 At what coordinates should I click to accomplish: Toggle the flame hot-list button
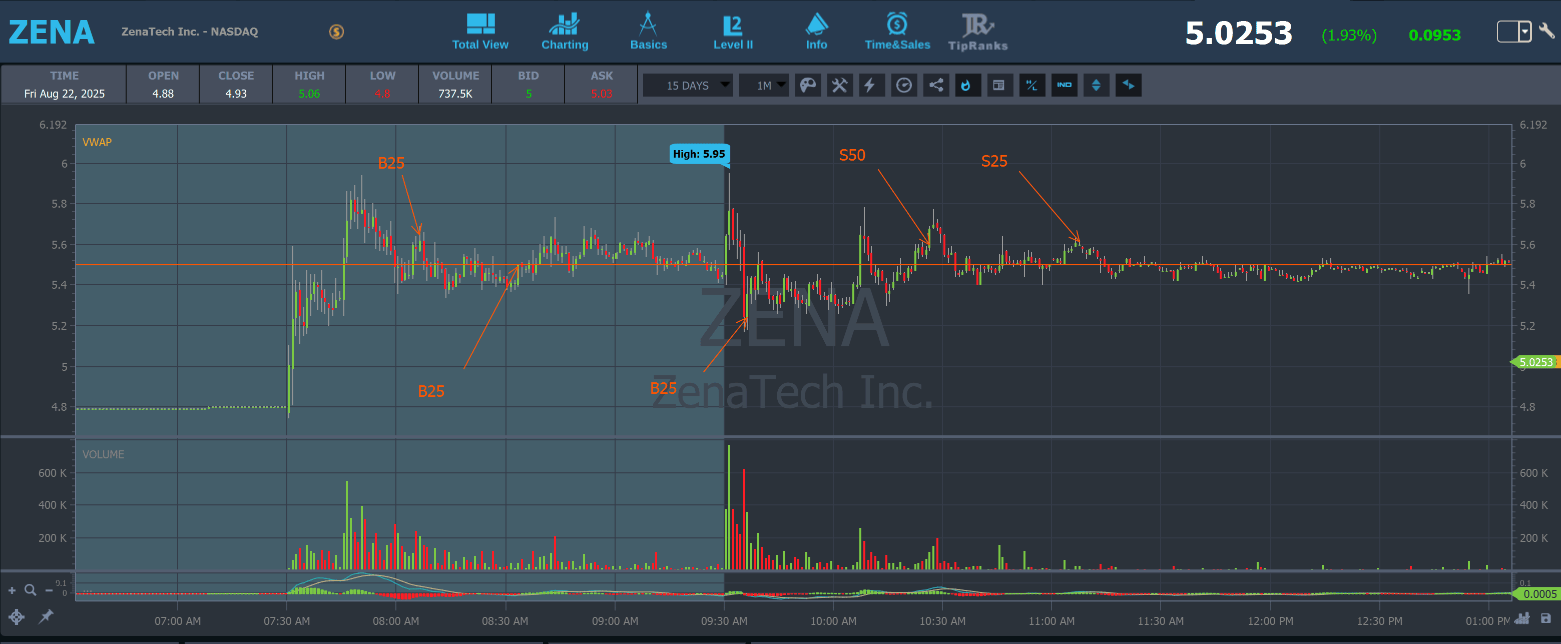[967, 86]
